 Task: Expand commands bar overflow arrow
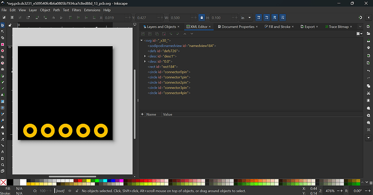[x=369, y=138]
